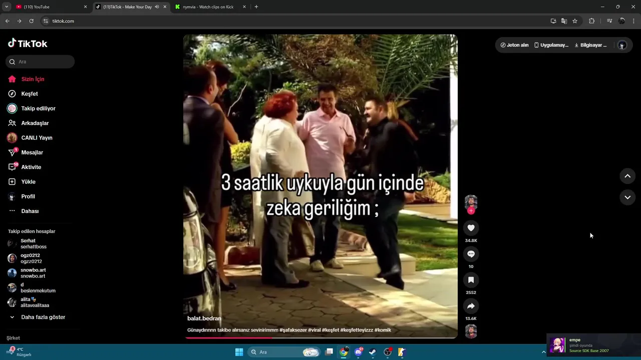Expand Daha fazla göster list

pos(38,317)
